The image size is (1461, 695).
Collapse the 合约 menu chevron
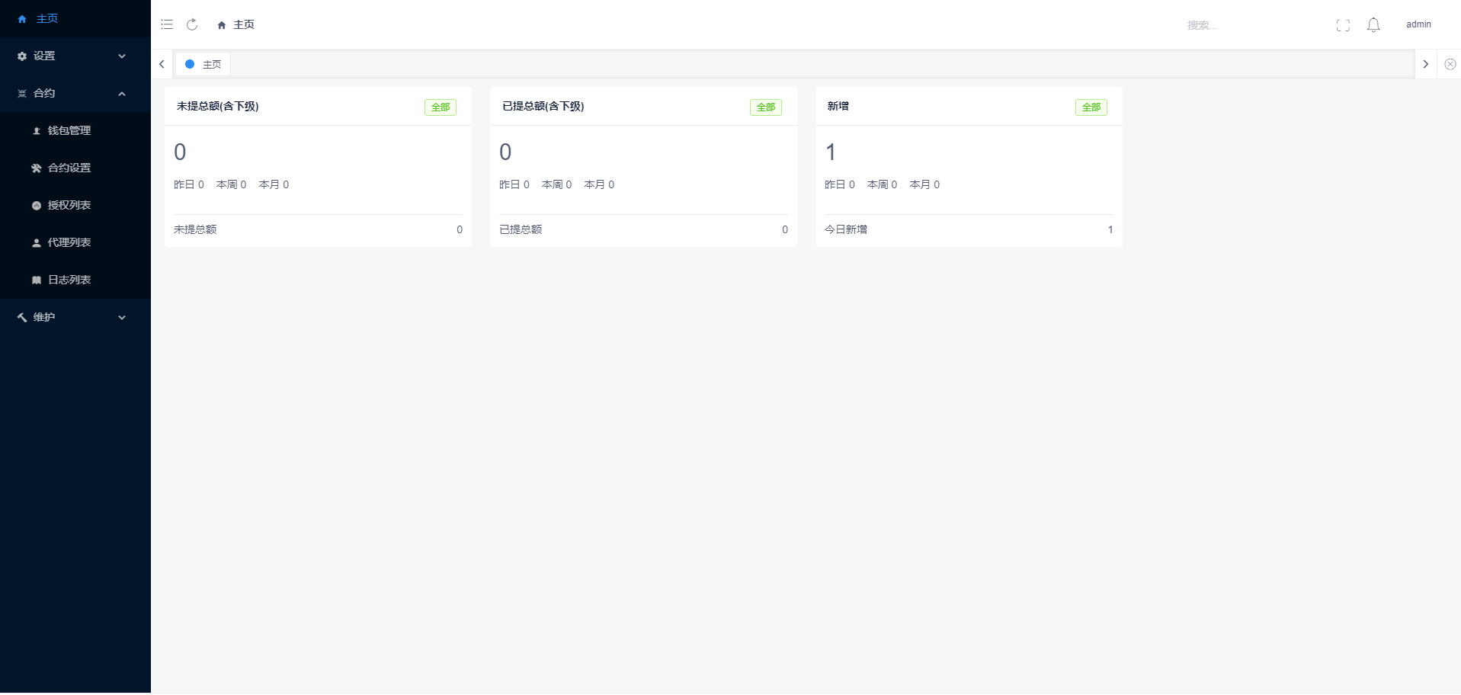point(122,94)
